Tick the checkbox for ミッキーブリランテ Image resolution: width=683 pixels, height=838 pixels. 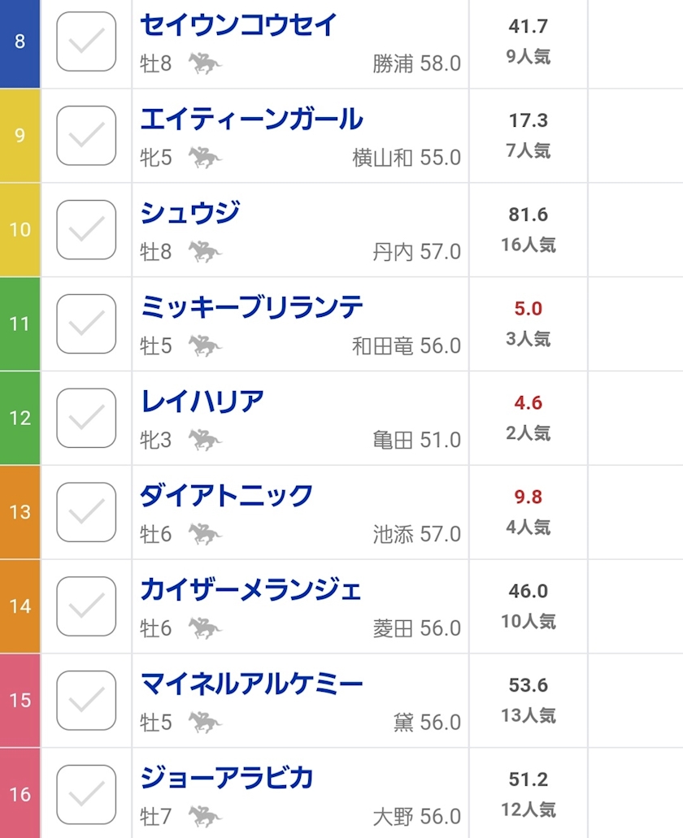pyautogui.click(x=86, y=324)
